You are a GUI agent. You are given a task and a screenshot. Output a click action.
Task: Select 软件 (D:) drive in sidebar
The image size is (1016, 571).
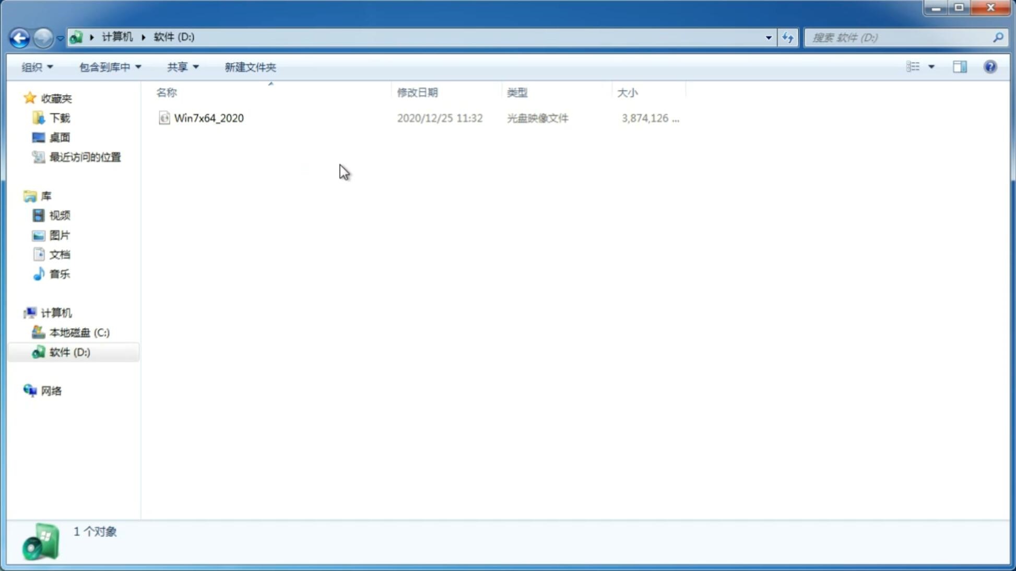[x=69, y=352]
